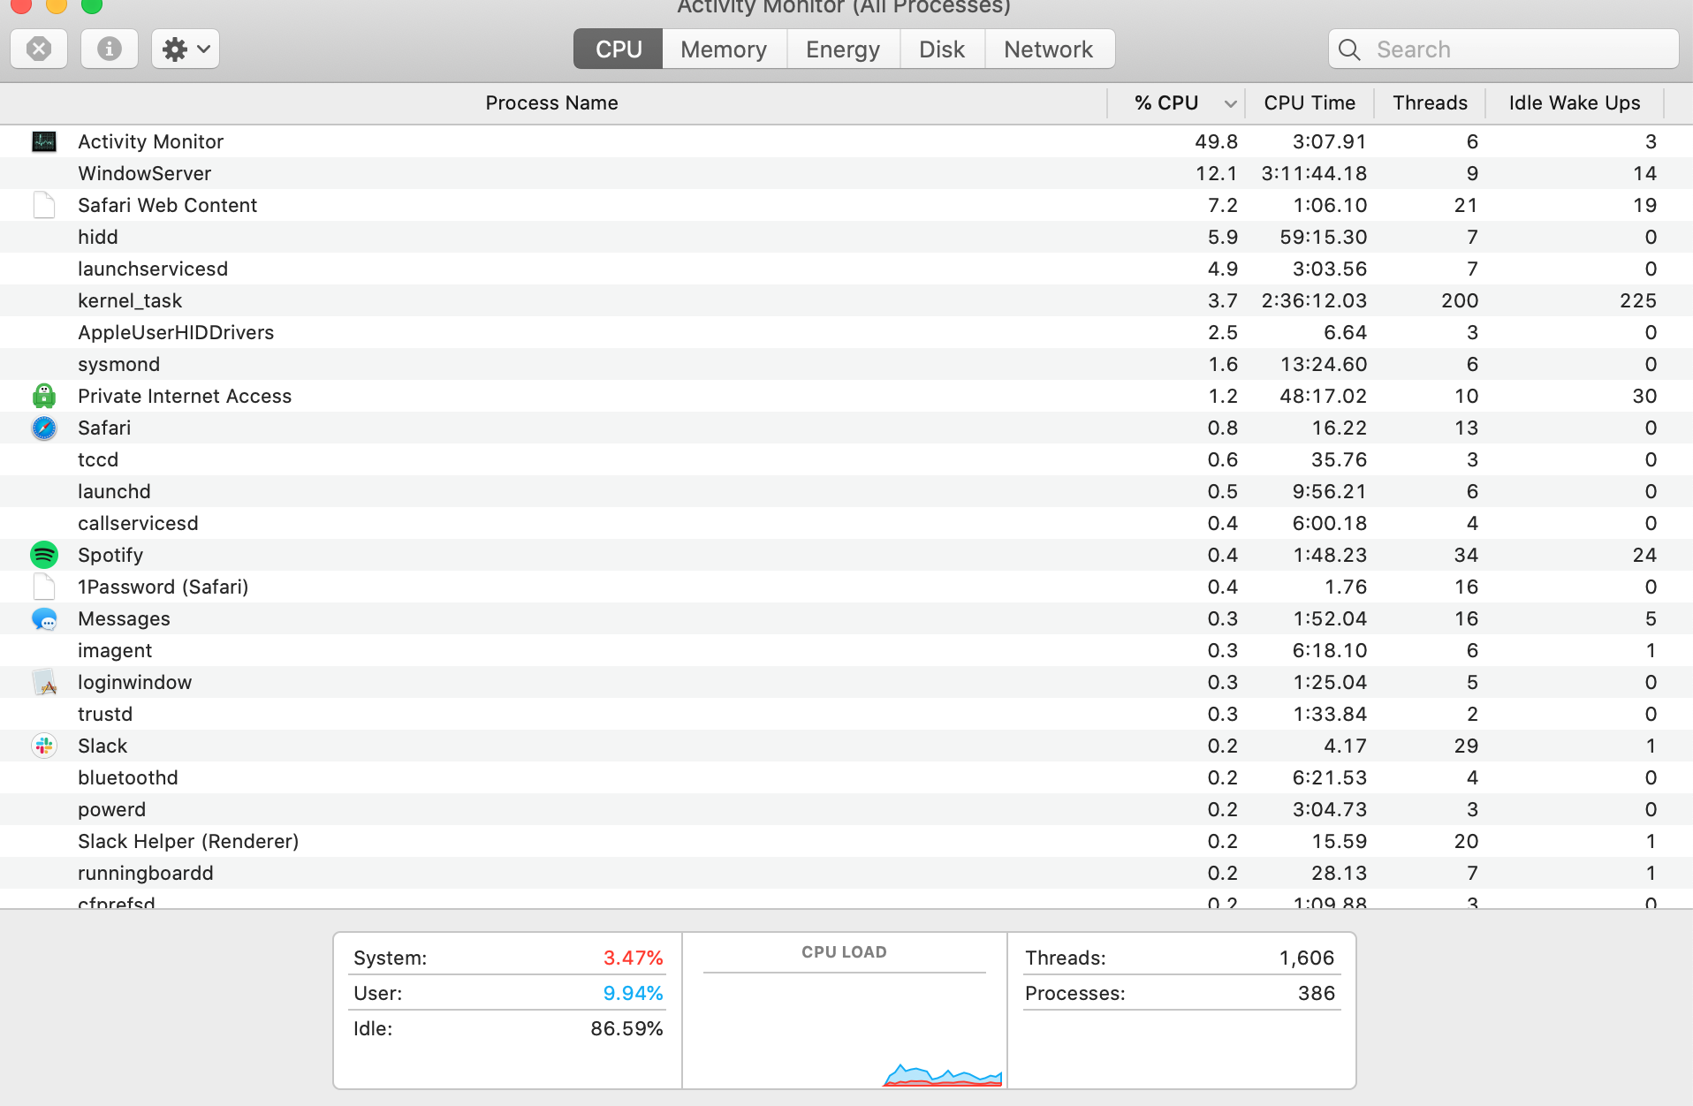Click the Safari compass icon
Screen dimensions: 1693x1106
pyautogui.click(x=44, y=428)
